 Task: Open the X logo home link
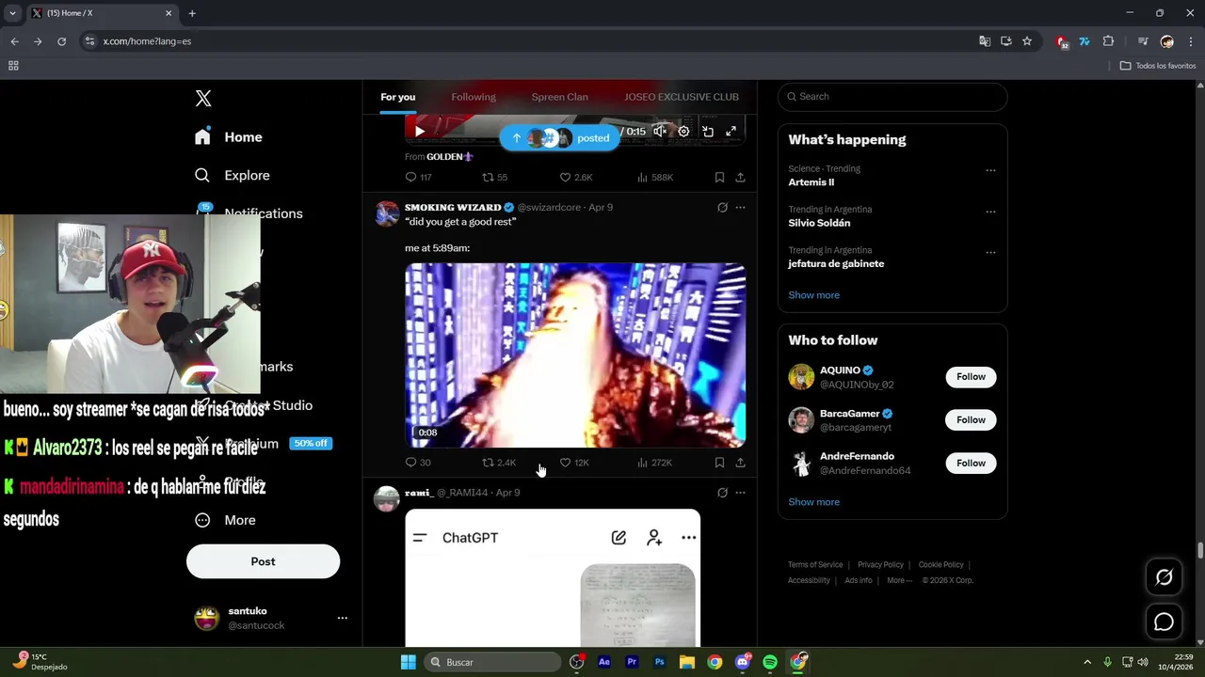pyautogui.click(x=203, y=98)
